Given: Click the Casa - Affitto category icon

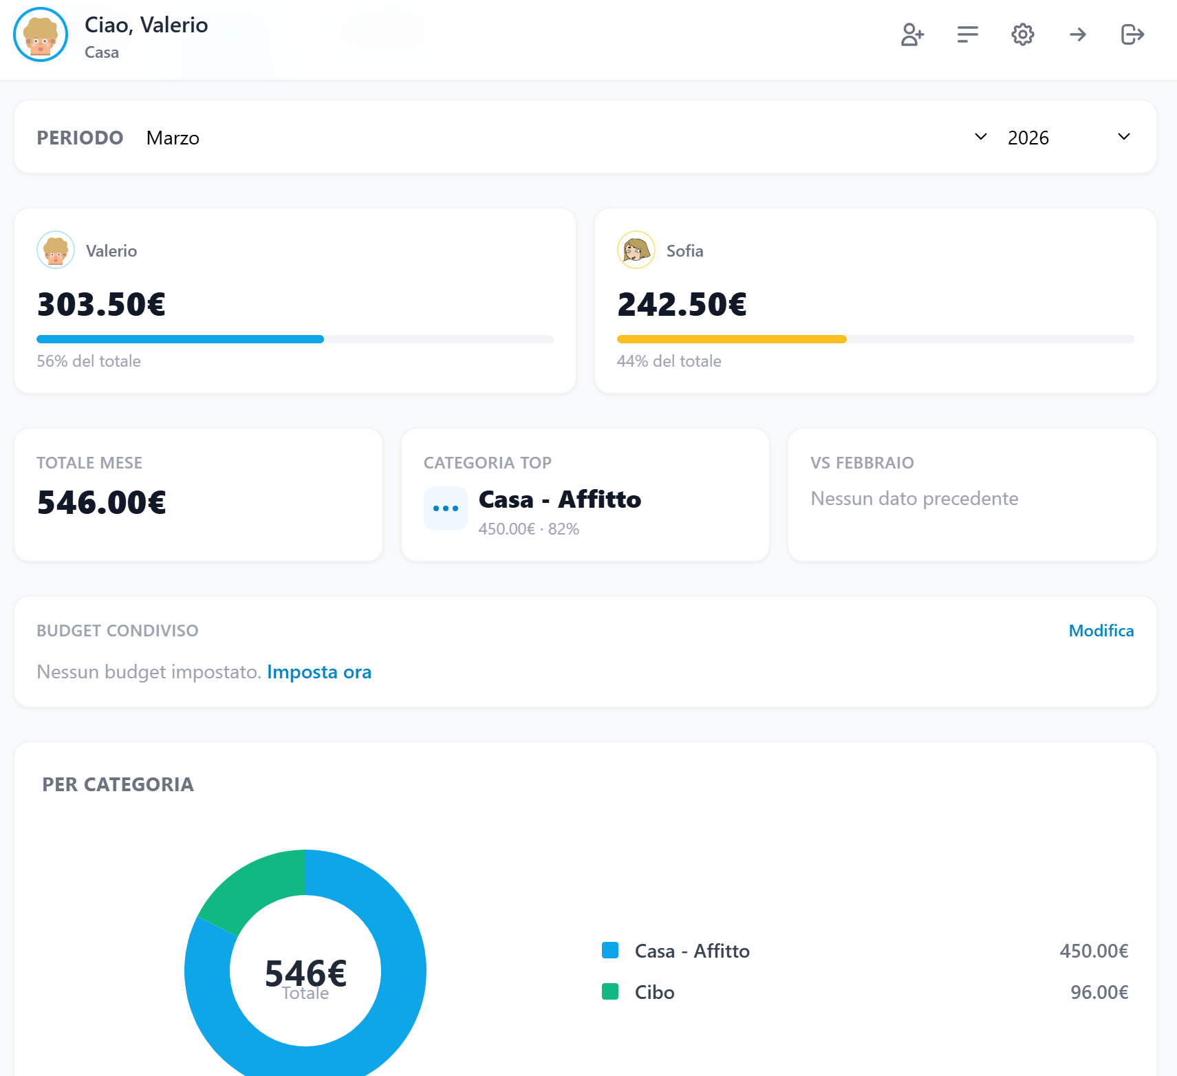Looking at the screenshot, I should (x=445, y=508).
